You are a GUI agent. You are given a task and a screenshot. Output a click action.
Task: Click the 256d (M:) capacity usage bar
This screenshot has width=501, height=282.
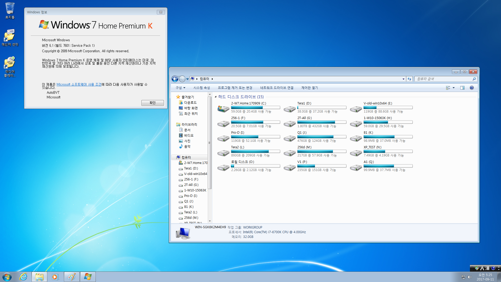coord(322,151)
